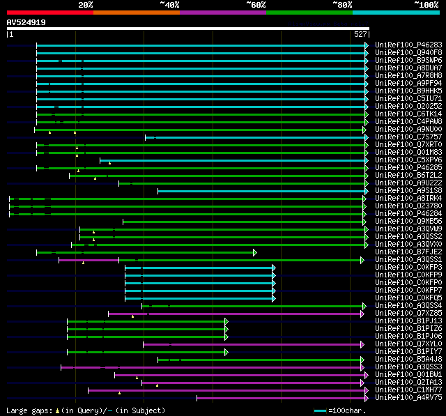Open hit UniRef100_Q940F8
446x416 pixels.
click(x=408, y=52)
